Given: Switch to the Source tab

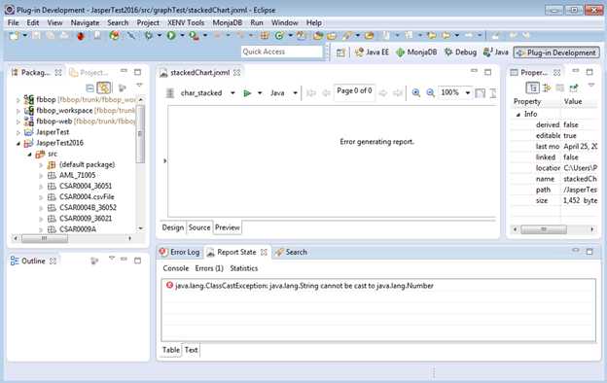Looking at the screenshot, I should click(199, 227).
